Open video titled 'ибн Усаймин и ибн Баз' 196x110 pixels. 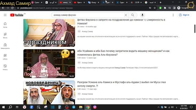123,53
